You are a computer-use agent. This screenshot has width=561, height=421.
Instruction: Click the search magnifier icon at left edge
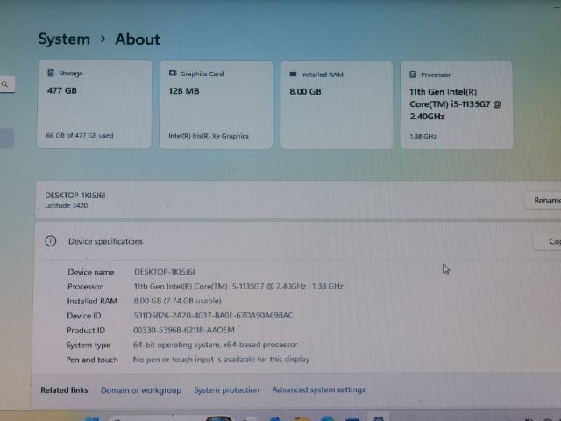point(4,84)
